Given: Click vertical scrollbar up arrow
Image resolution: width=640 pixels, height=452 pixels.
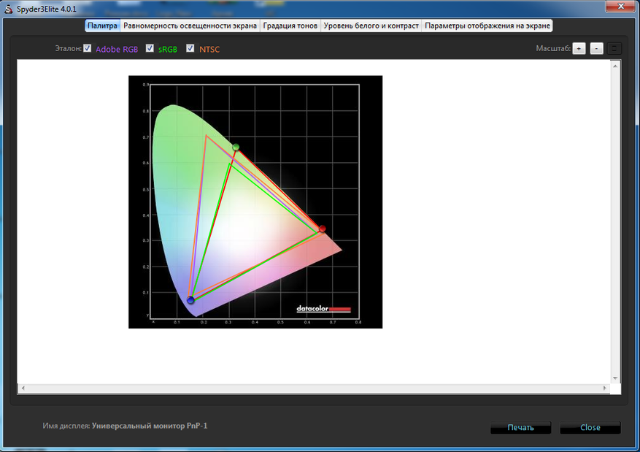Looking at the screenshot, I should pyautogui.click(x=615, y=66).
